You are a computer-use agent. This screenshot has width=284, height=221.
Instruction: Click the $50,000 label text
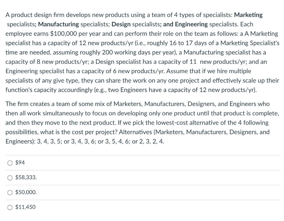point(26,192)
